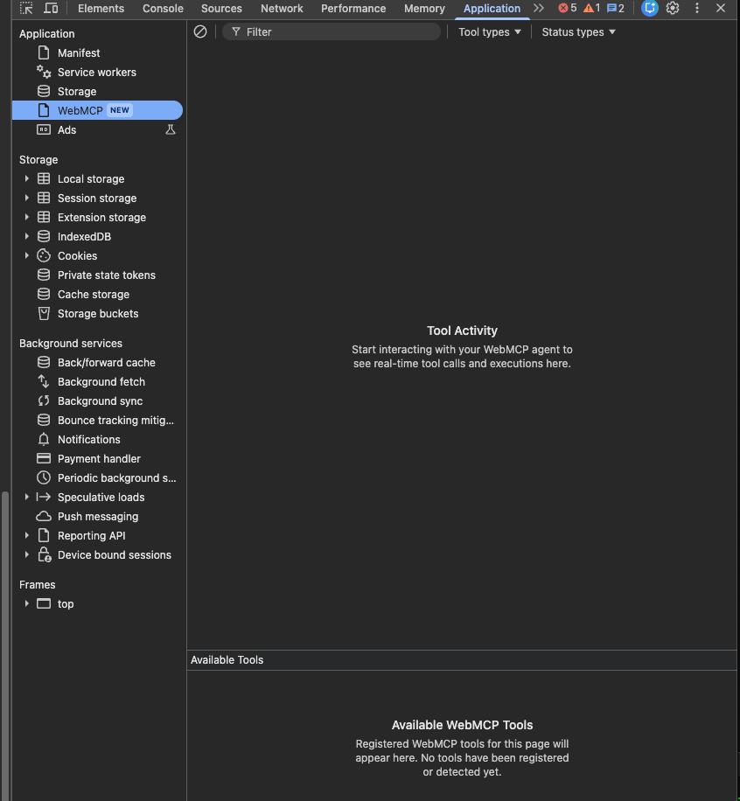Expand the Reporting API tree arrow

pyautogui.click(x=26, y=535)
